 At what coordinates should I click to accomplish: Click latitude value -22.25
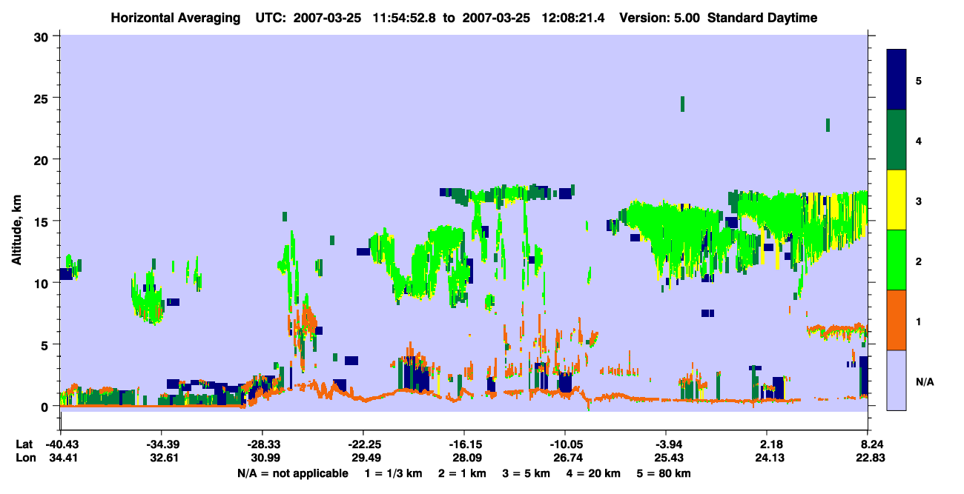click(363, 444)
